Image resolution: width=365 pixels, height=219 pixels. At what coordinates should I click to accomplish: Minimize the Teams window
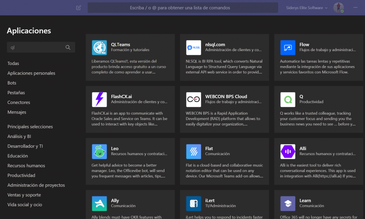tap(355, 7)
